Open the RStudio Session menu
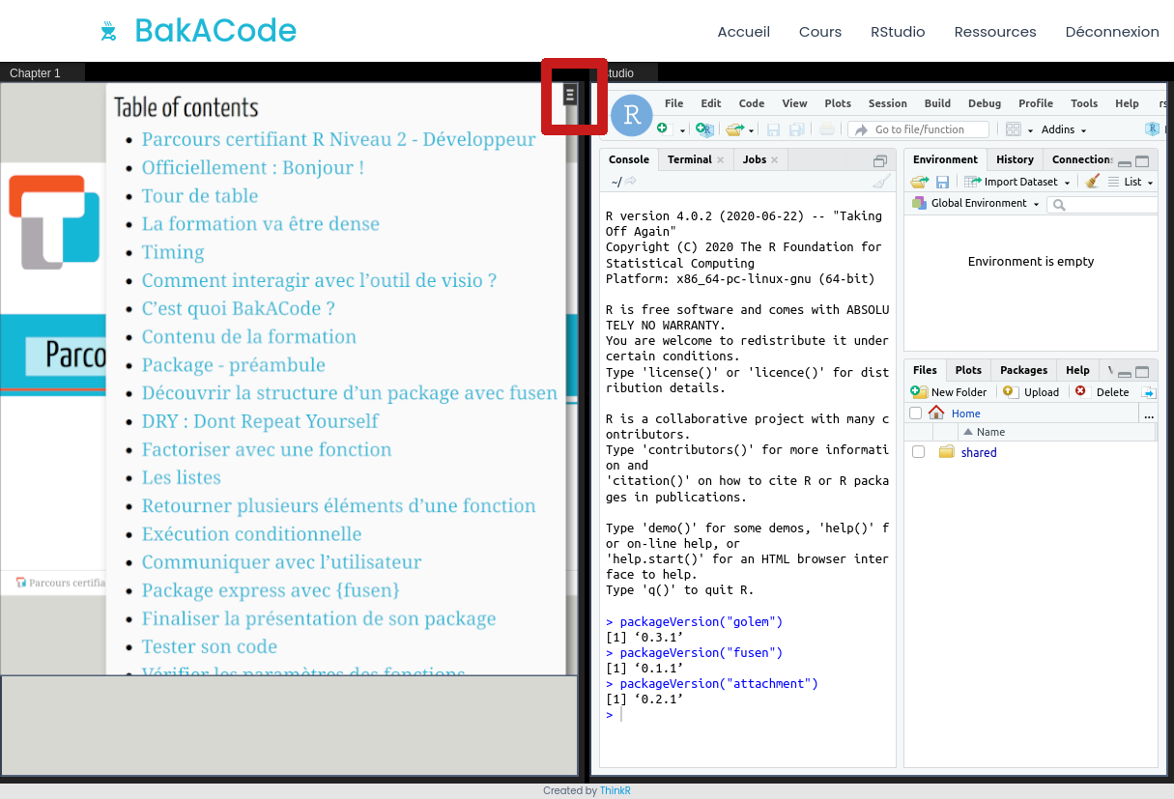The height and width of the screenshot is (799, 1174). pyautogui.click(x=888, y=103)
